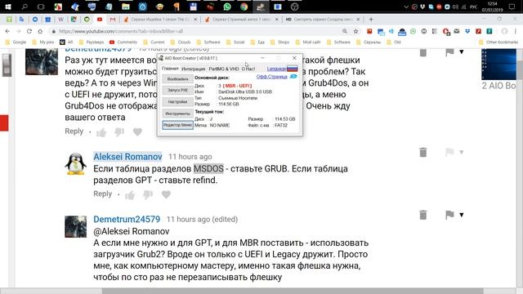This screenshot has height=294, width=523.
Task: Open the Windows notification center
Action: [x=512, y=7]
